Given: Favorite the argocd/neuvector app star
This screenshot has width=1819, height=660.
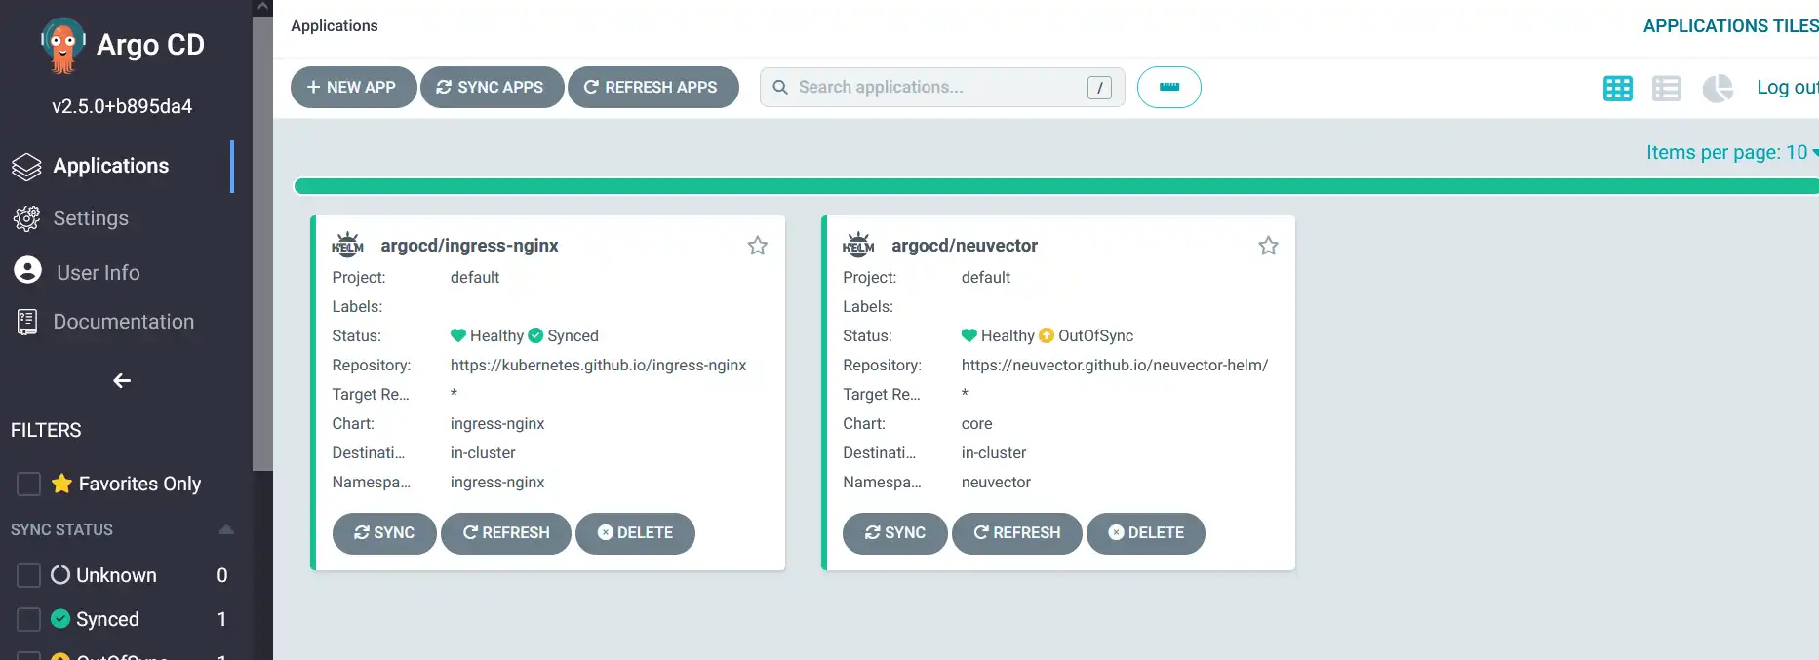Looking at the screenshot, I should click(x=1268, y=246).
